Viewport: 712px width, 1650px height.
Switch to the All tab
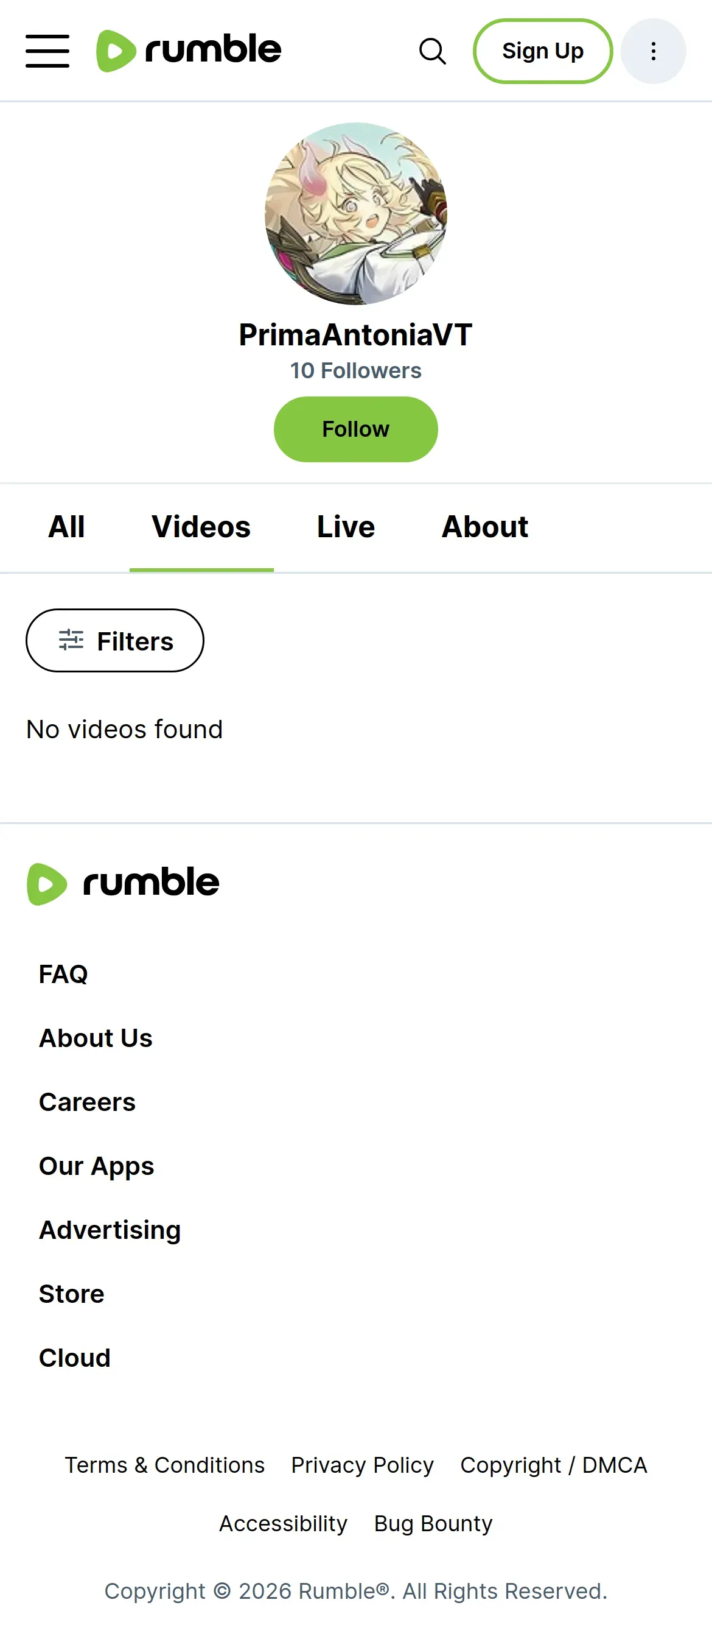pos(66,527)
